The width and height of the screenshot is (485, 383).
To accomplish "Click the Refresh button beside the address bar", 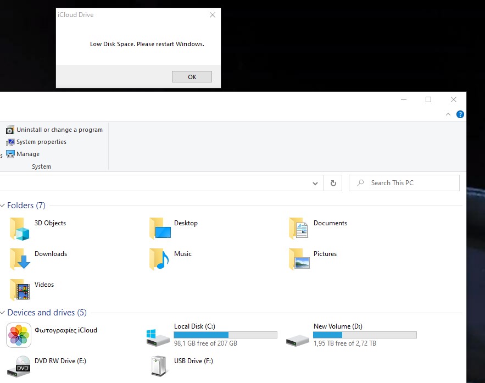I will tap(333, 183).
